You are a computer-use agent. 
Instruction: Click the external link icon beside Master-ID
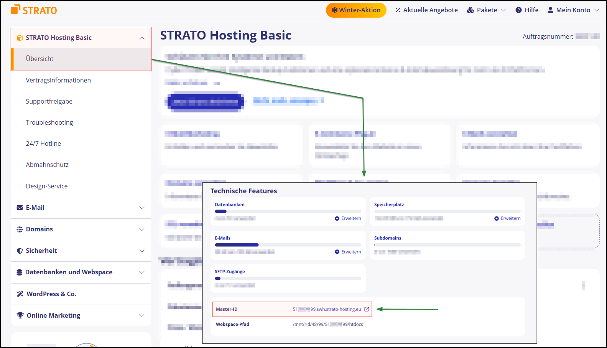tap(367, 309)
